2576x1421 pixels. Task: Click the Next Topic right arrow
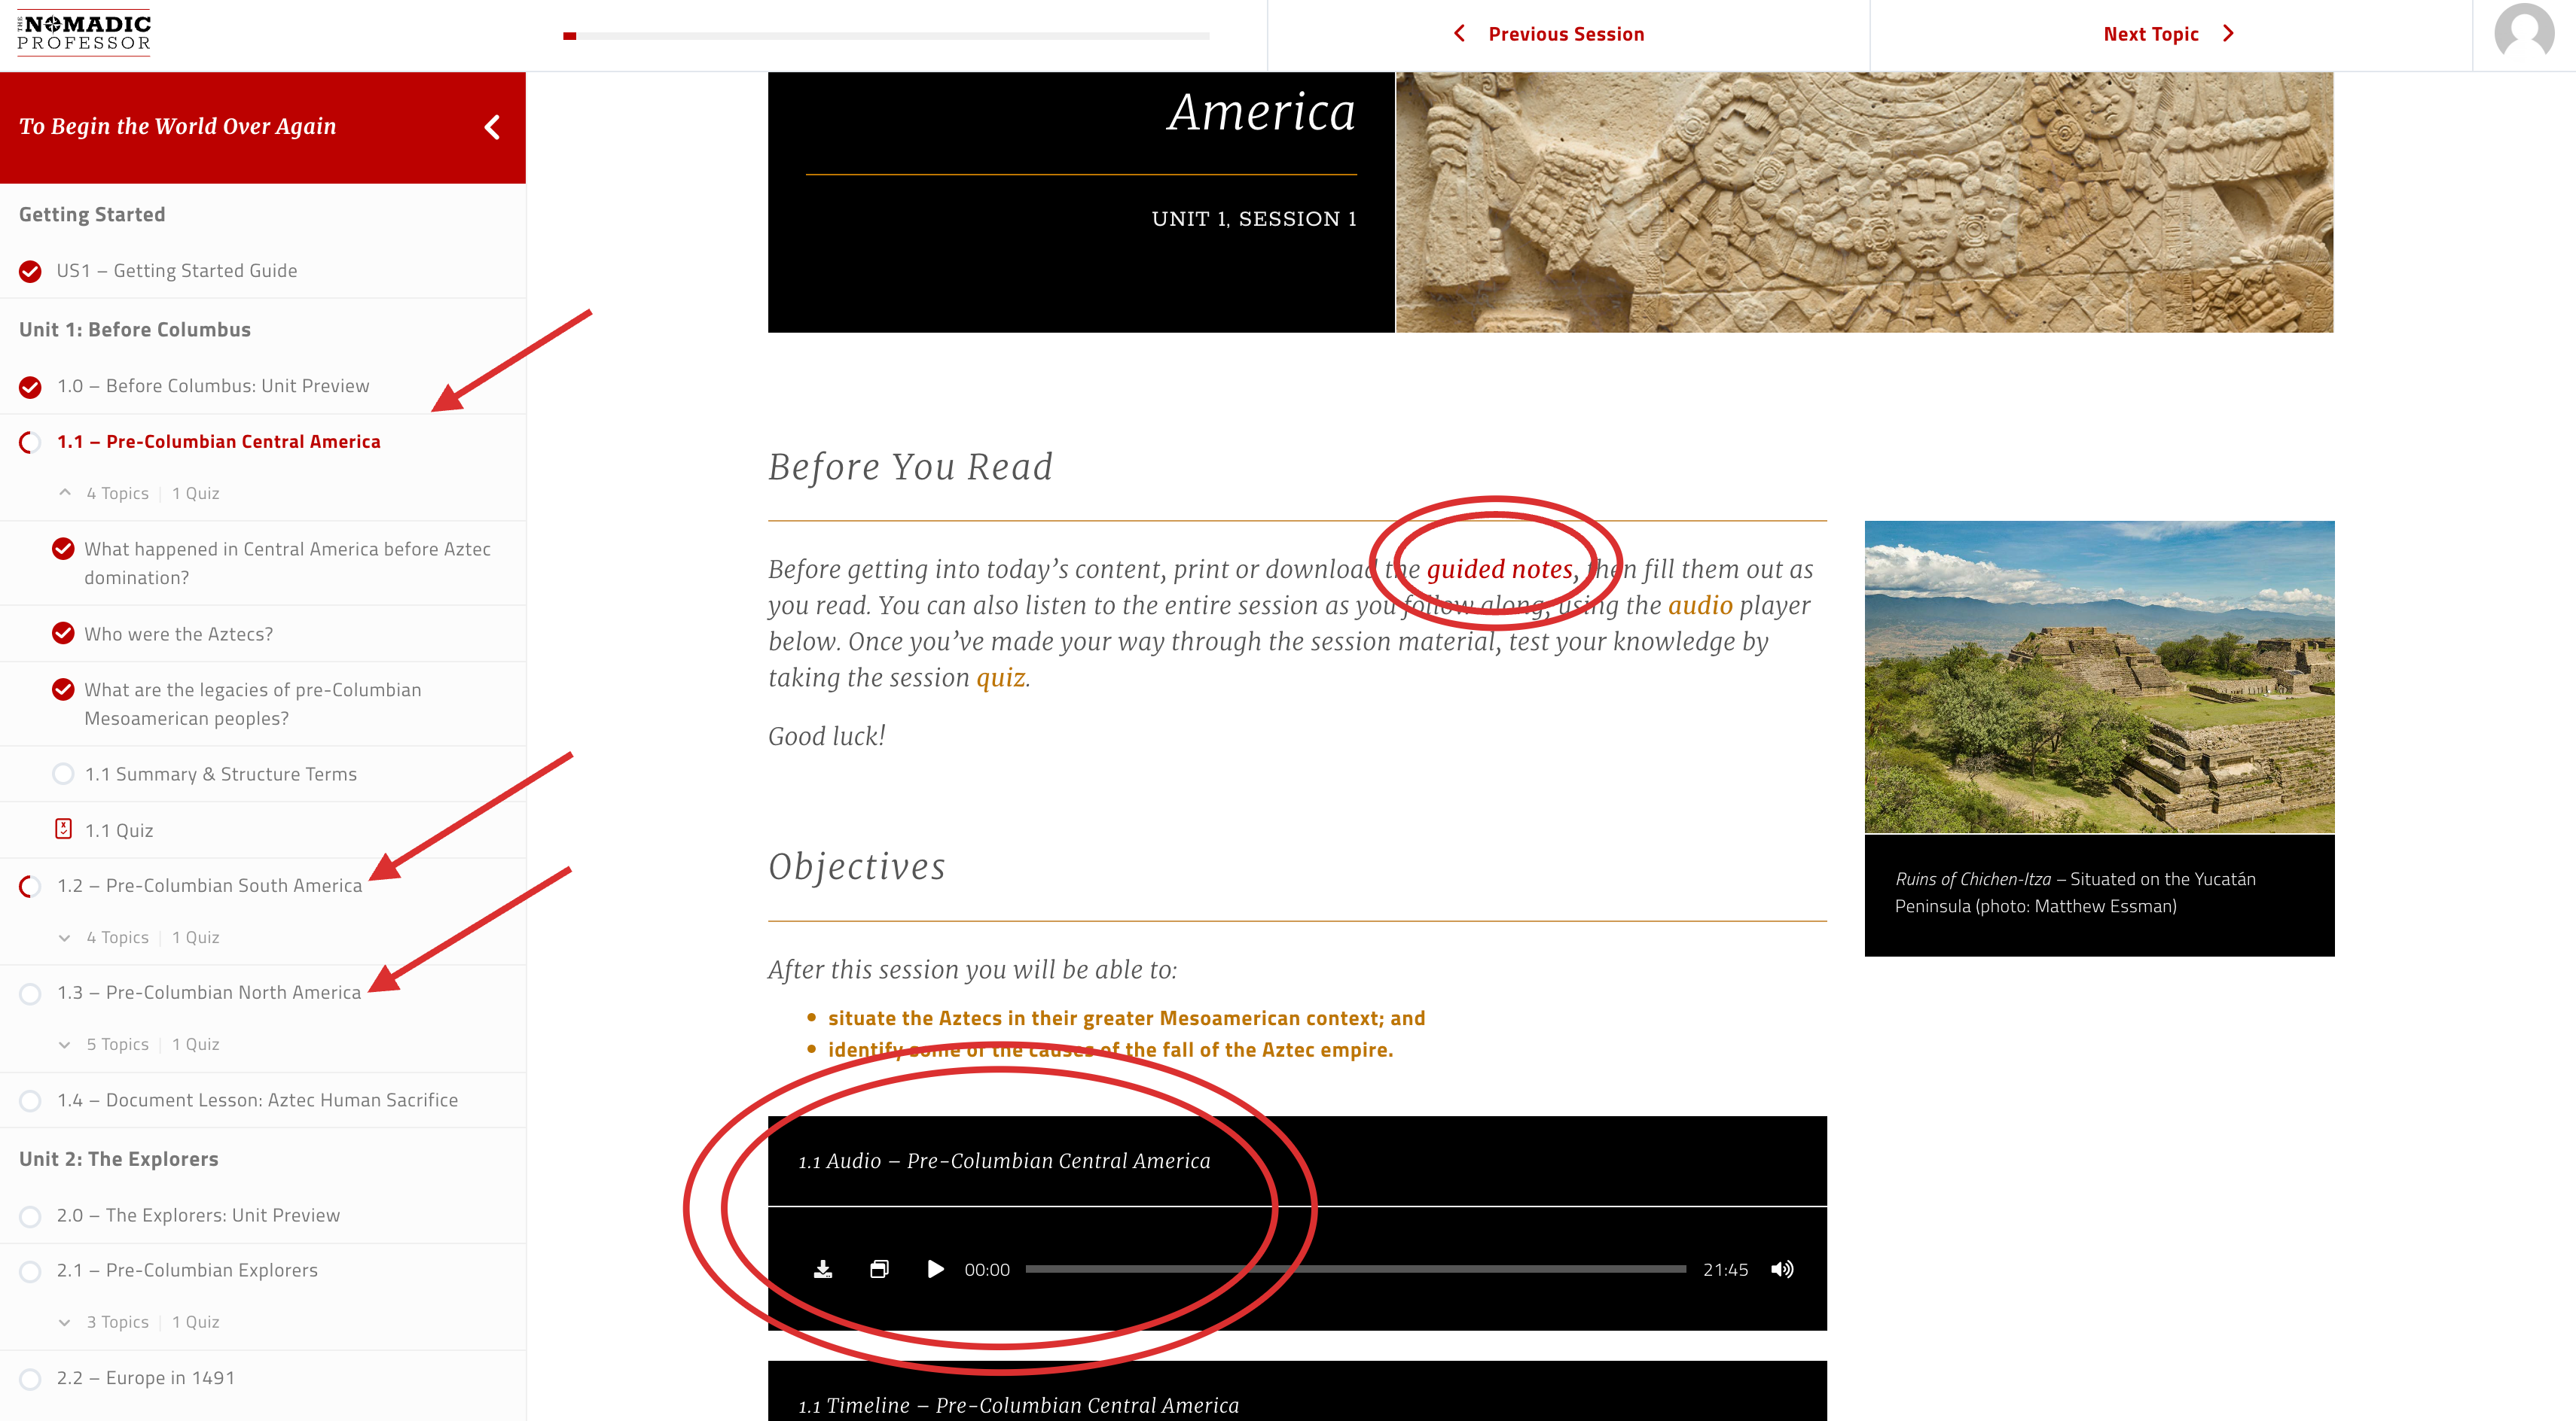click(x=2228, y=33)
